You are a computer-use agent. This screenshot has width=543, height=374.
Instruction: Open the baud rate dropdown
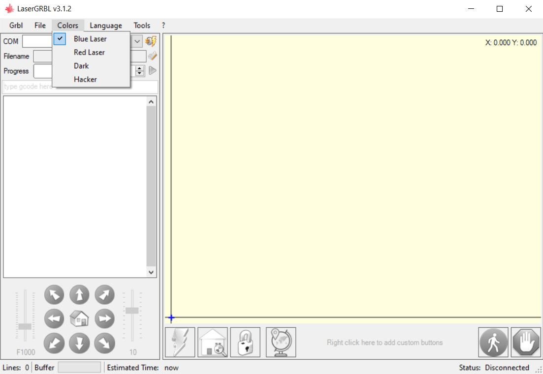136,41
